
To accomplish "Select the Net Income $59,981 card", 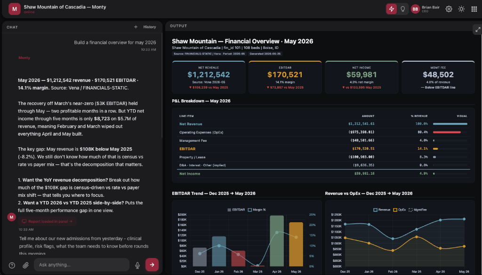I will coord(361,77).
